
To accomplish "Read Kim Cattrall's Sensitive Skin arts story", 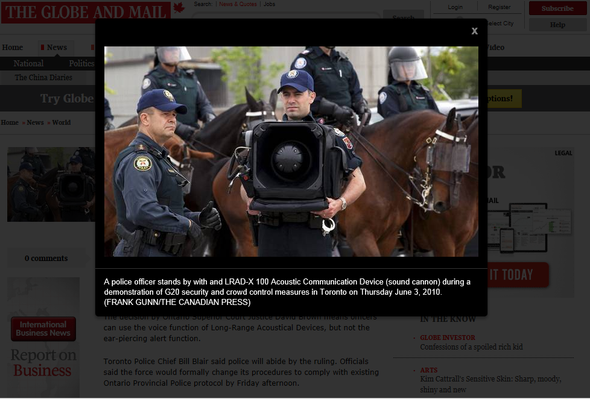I will point(490,384).
